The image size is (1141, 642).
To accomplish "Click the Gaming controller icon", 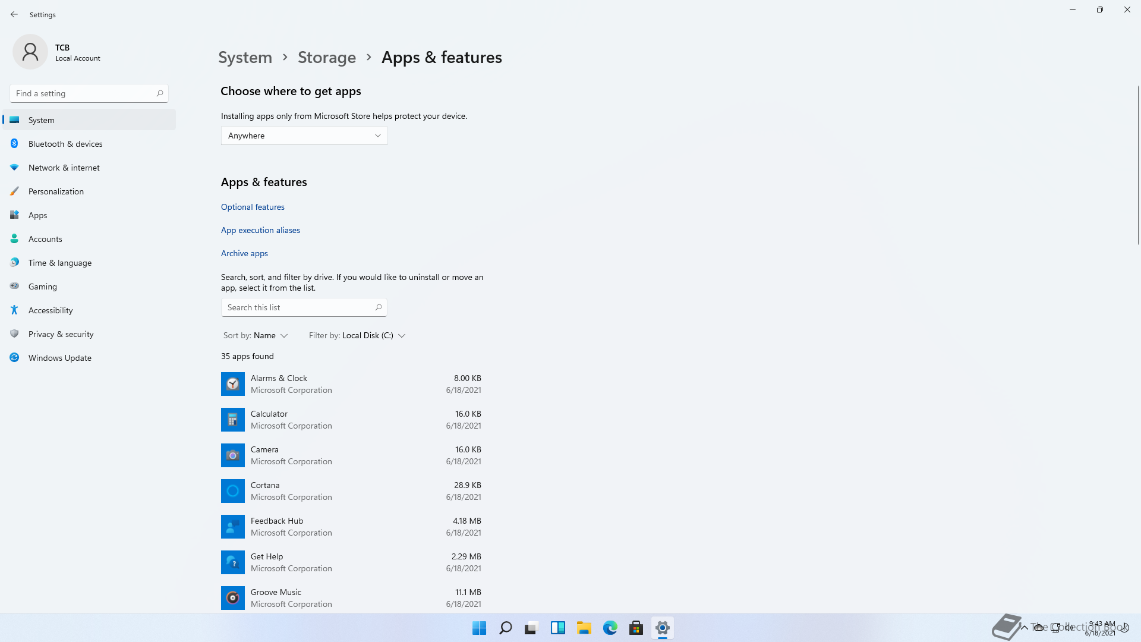I will click(x=14, y=286).
